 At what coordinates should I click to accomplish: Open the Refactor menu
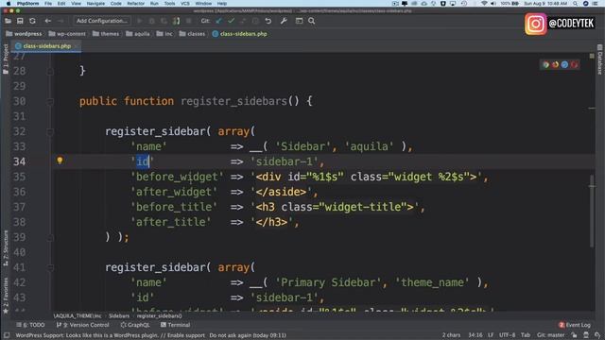pyautogui.click(x=136, y=3)
